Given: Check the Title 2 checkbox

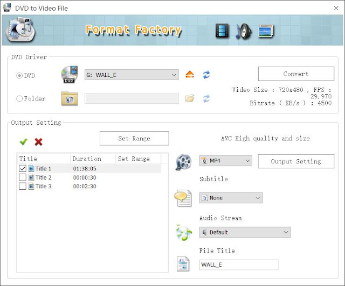Looking at the screenshot, I should 23,177.
